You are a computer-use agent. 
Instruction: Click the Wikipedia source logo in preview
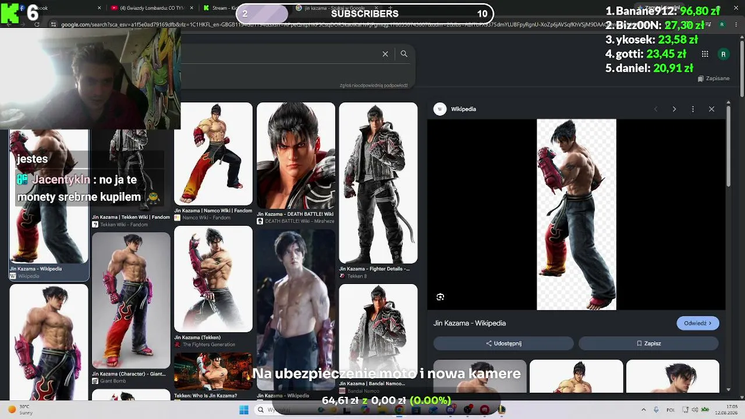click(x=440, y=109)
